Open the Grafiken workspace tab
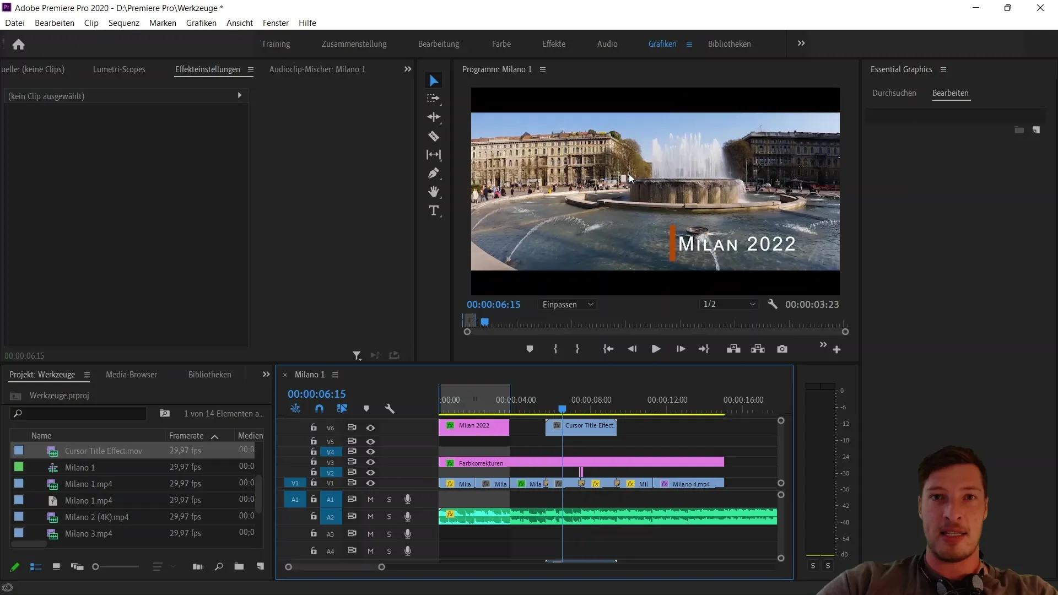Viewport: 1058px width, 595px height. coord(662,43)
